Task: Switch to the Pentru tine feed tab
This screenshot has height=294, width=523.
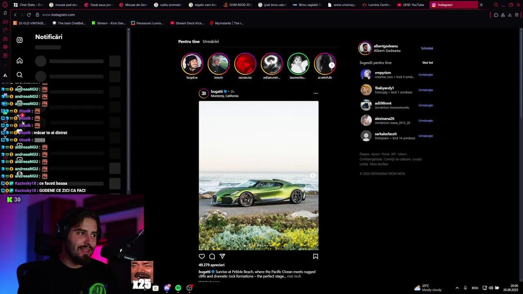Action: point(189,42)
